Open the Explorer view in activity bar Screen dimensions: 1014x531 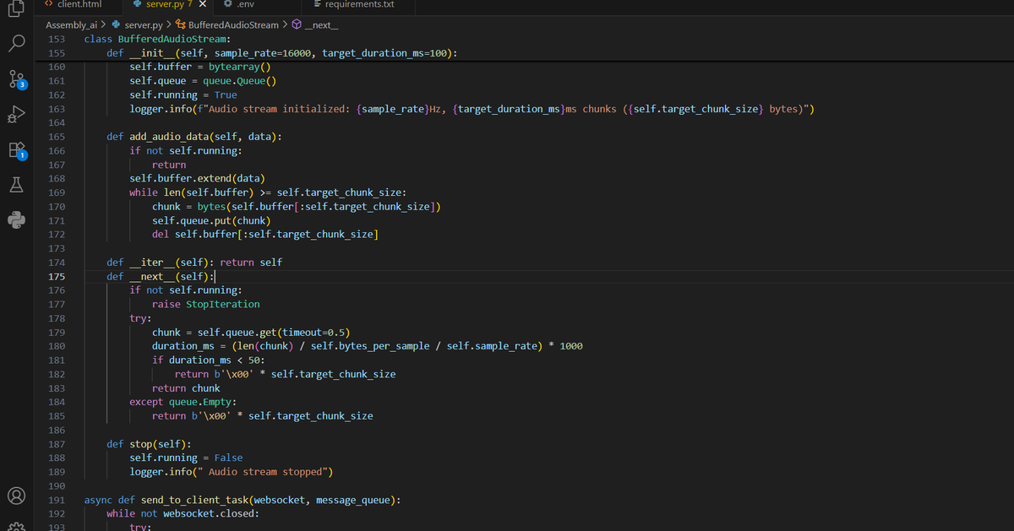17,7
